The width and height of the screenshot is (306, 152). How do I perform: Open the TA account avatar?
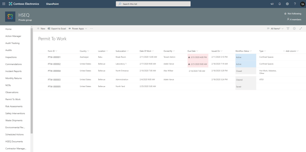point(302,4)
